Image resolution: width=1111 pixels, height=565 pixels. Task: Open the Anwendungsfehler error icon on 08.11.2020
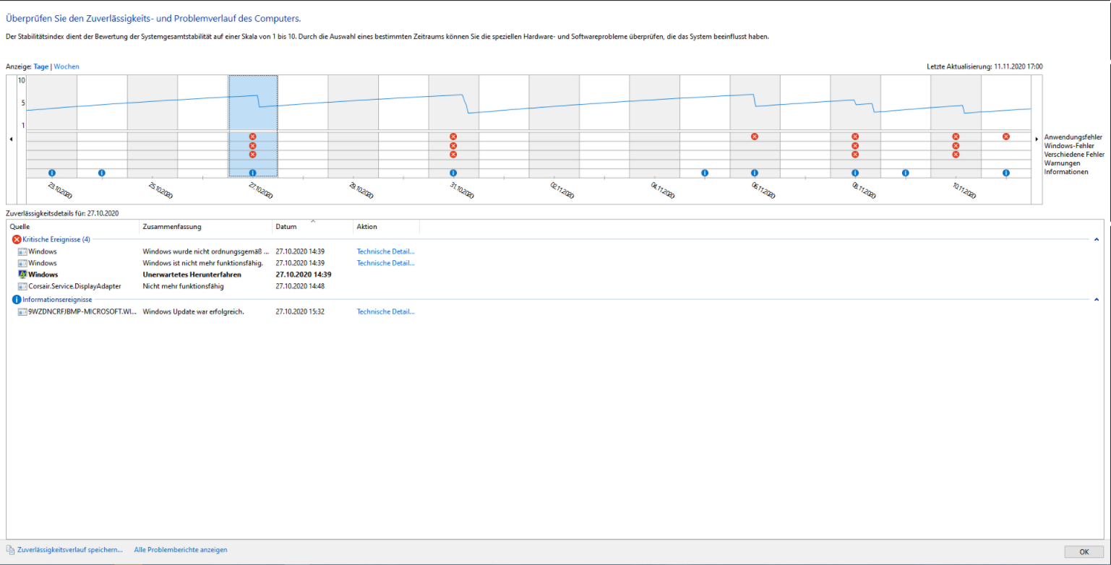click(855, 137)
